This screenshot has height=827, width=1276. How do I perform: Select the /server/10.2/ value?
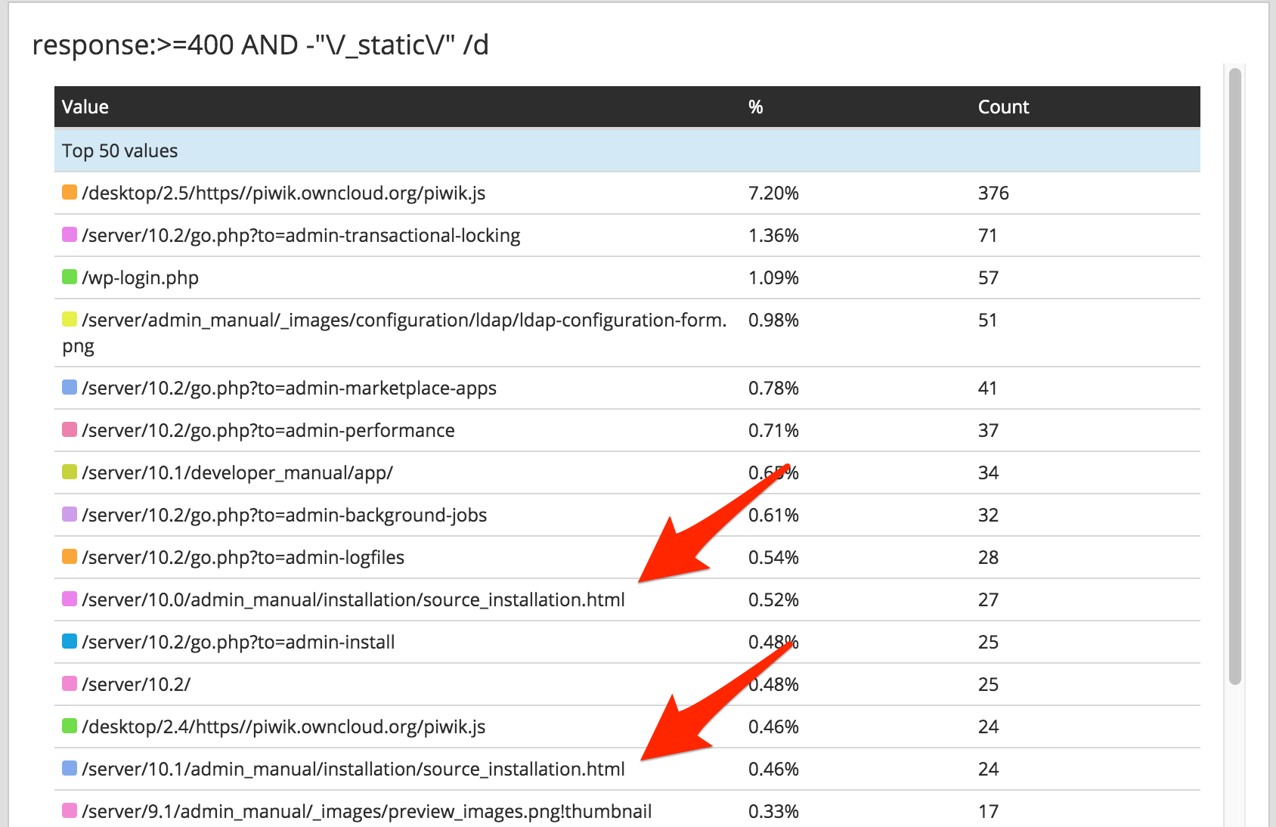[x=136, y=684]
